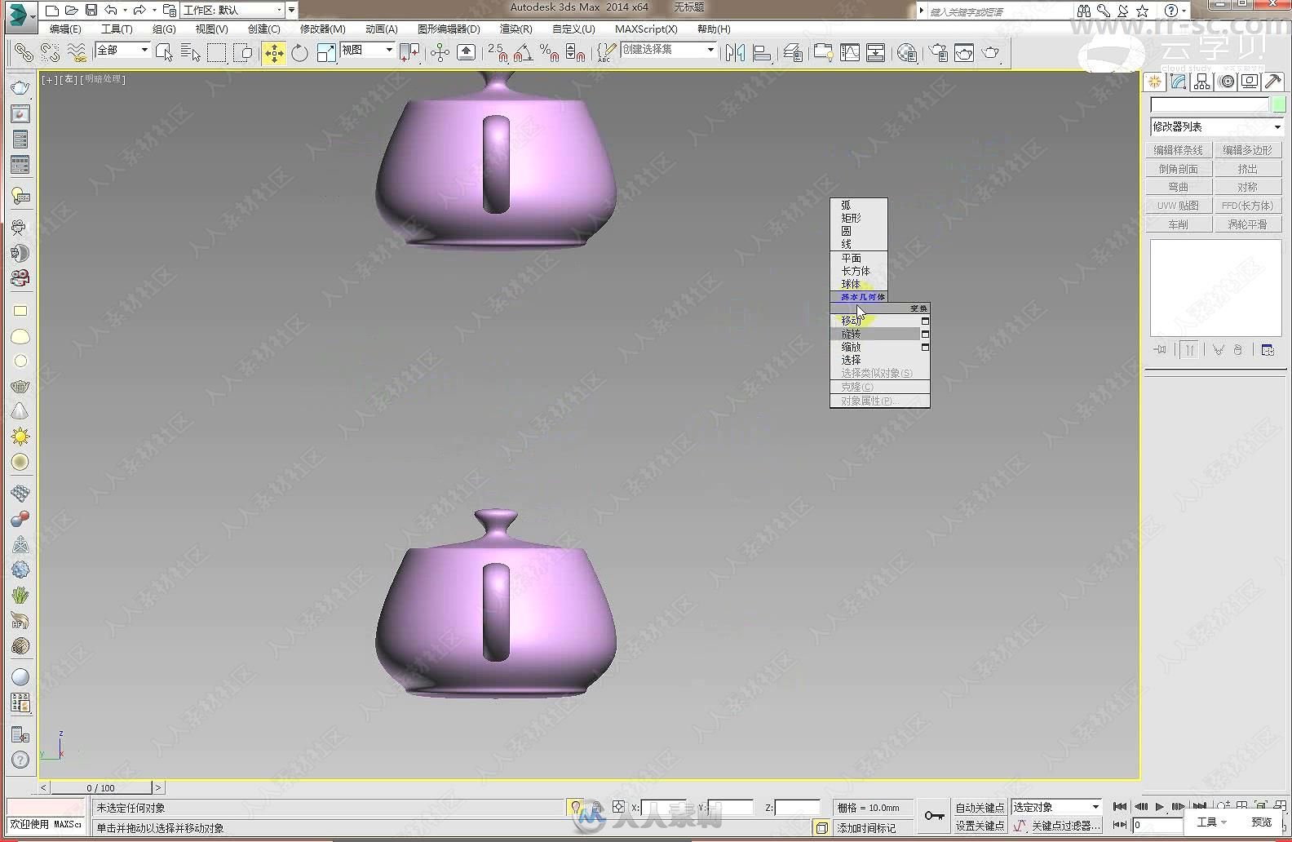Click the New Scene icon
The image size is (1292, 842).
(52, 11)
